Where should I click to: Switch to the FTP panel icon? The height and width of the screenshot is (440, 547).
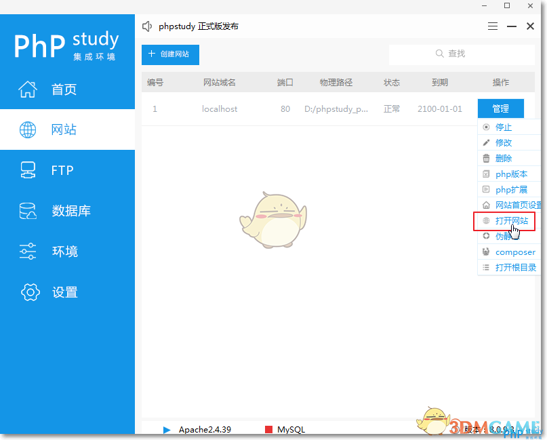pos(27,170)
